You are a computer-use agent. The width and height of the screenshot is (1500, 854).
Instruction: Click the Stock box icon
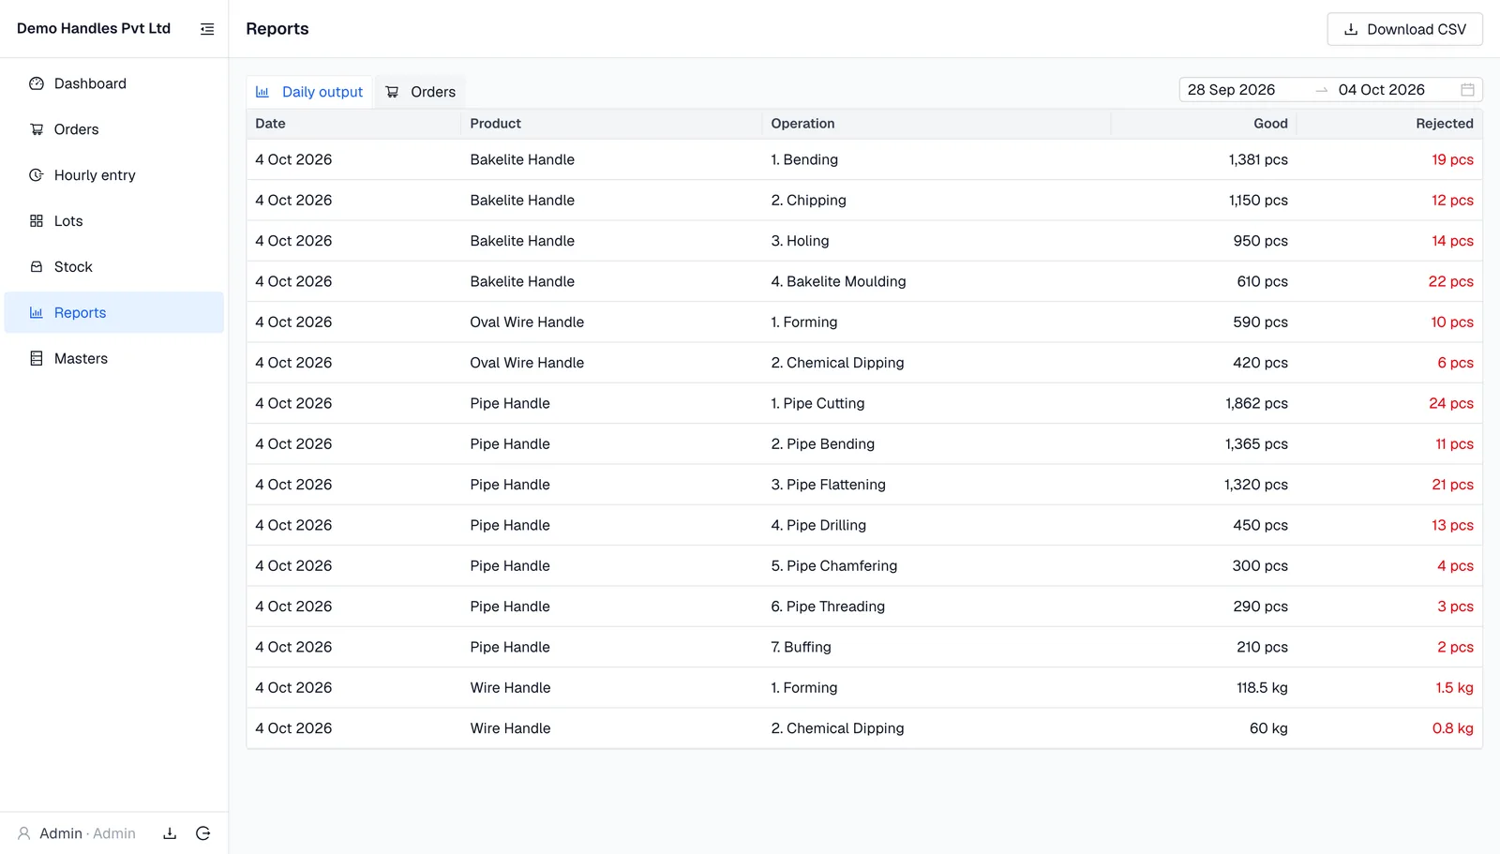click(x=37, y=267)
